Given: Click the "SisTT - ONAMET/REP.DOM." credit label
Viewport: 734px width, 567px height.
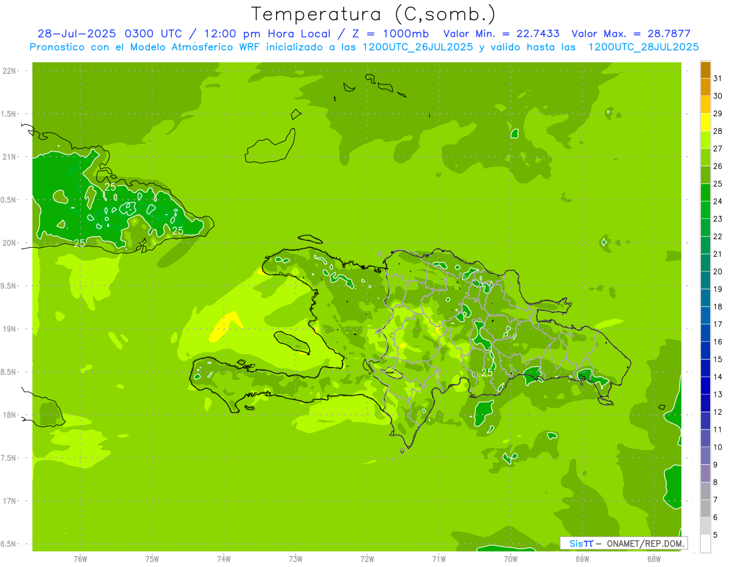Looking at the screenshot, I should [624, 543].
